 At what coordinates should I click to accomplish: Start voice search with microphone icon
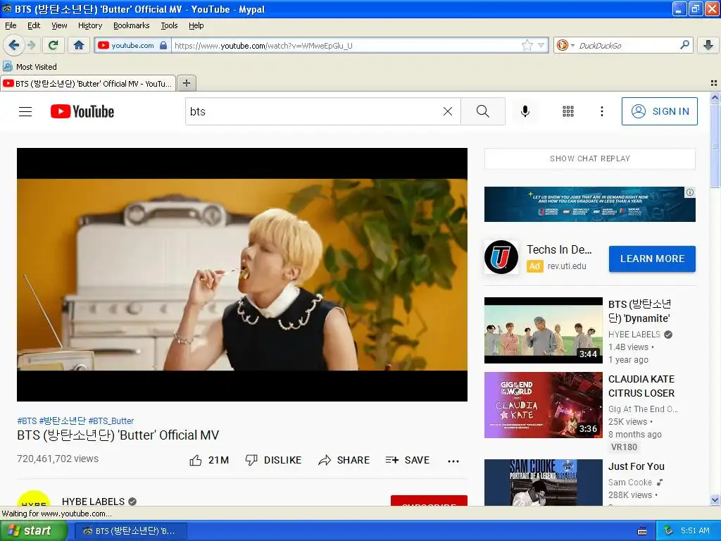pyautogui.click(x=525, y=111)
